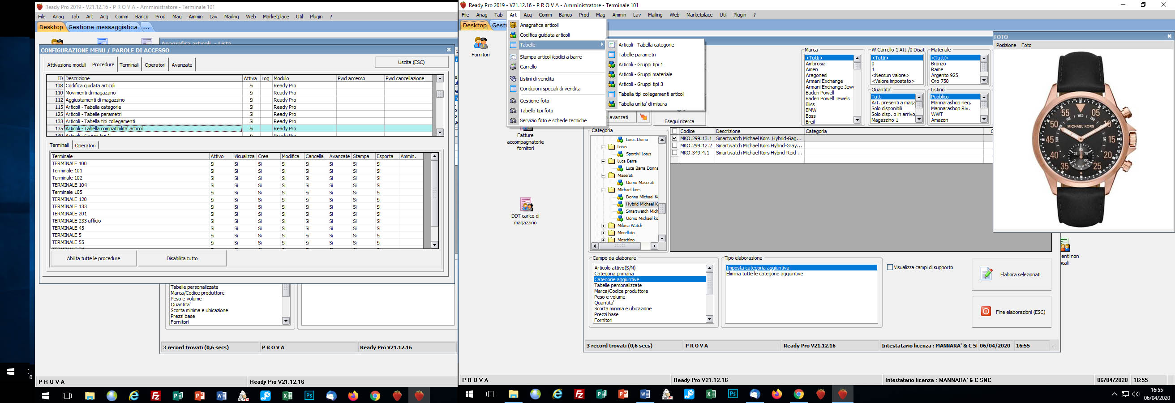Screen dimensions: 1175x403
Task: Click the Carrello cart icon in menu
Action: 513,67
